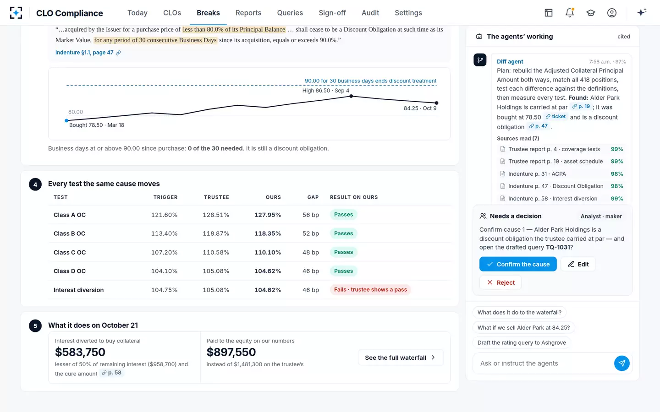
Task: Click the graduation cap learning icon
Action: pos(591,13)
